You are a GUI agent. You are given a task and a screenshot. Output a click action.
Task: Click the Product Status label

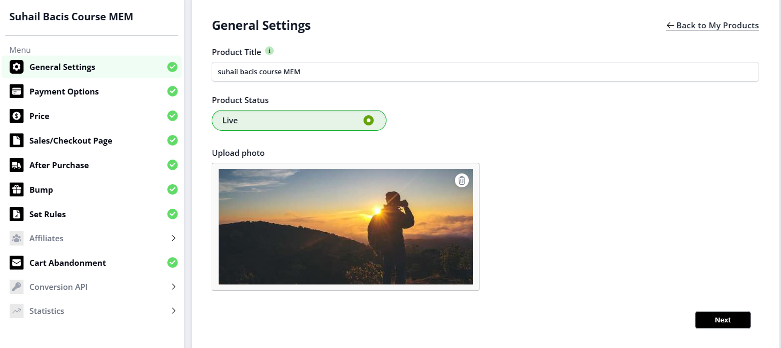240,100
